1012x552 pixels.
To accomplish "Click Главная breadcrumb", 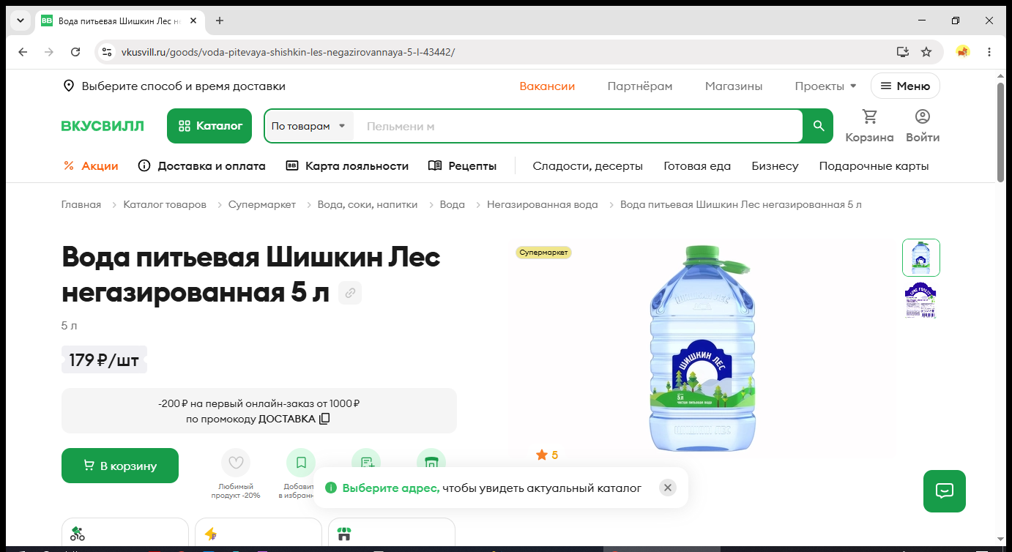I will (x=81, y=204).
